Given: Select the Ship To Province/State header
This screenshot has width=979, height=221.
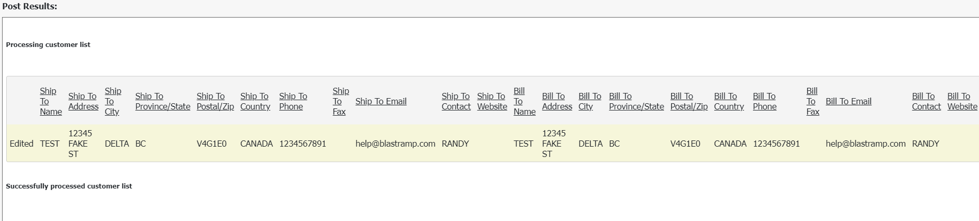Looking at the screenshot, I should 162,101.
